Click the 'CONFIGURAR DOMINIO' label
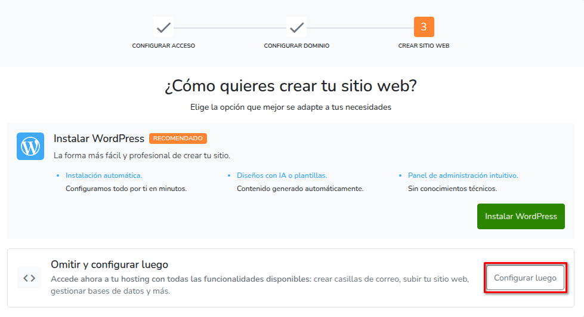Image resolution: width=584 pixels, height=317 pixels. 296,45
